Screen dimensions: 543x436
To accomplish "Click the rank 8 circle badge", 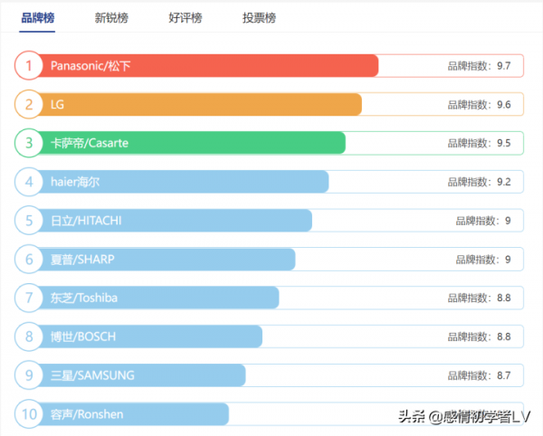I will (x=29, y=336).
